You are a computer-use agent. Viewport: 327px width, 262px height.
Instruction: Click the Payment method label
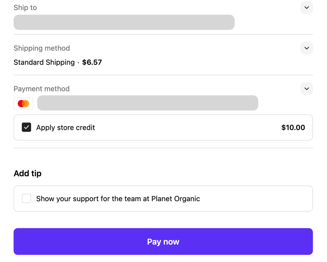click(42, 89)
